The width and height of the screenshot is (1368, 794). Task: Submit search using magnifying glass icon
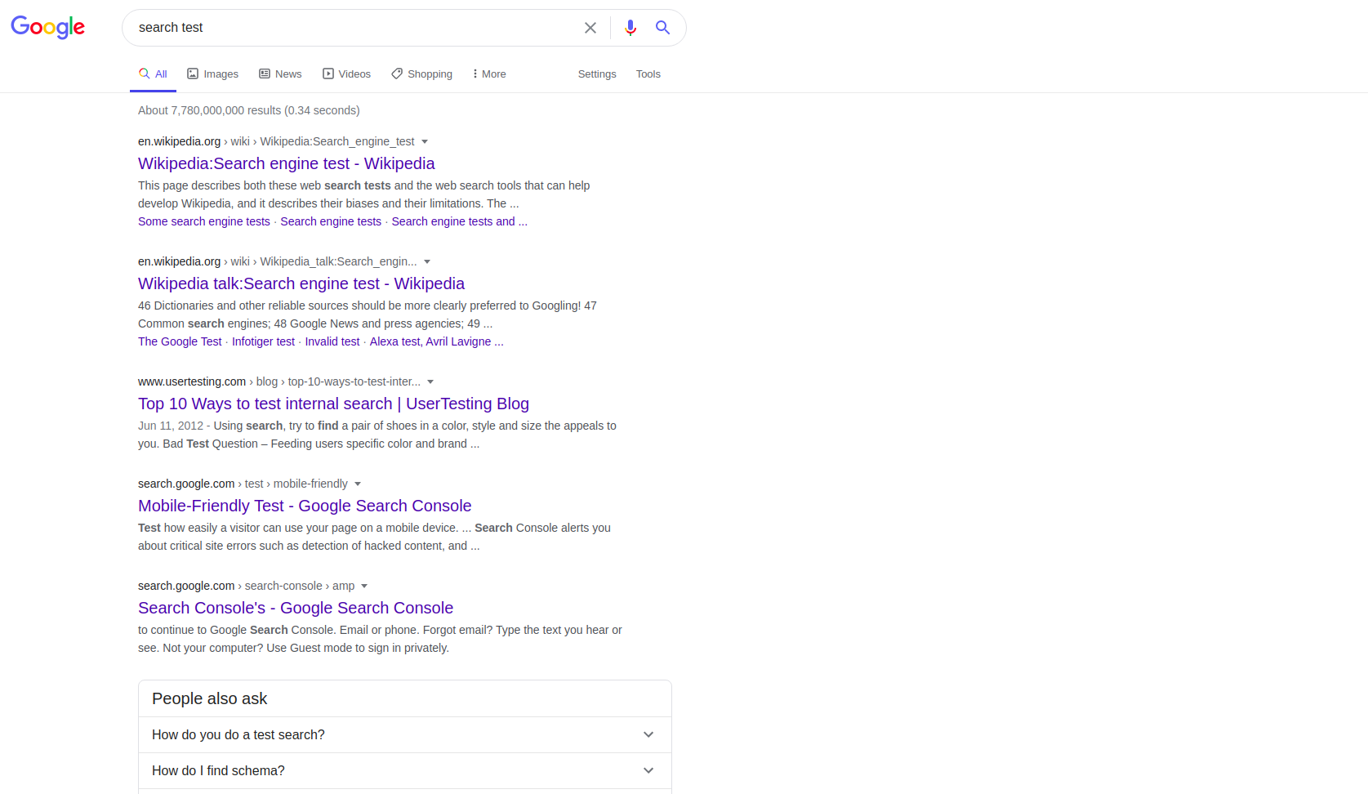coord(662,28)
